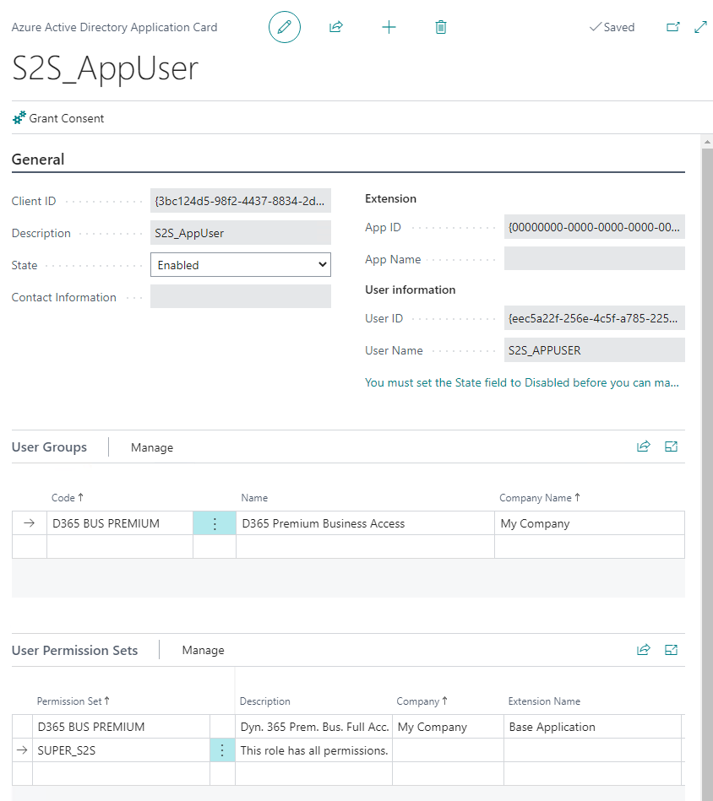Open Manage menu in User Permission Sets

click(203, 650)
